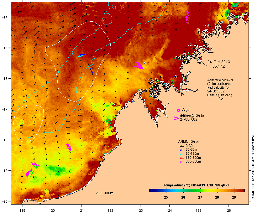257x213 pixels.
Task: Click the magenta drifter cluster near -19
Action: 29,173
